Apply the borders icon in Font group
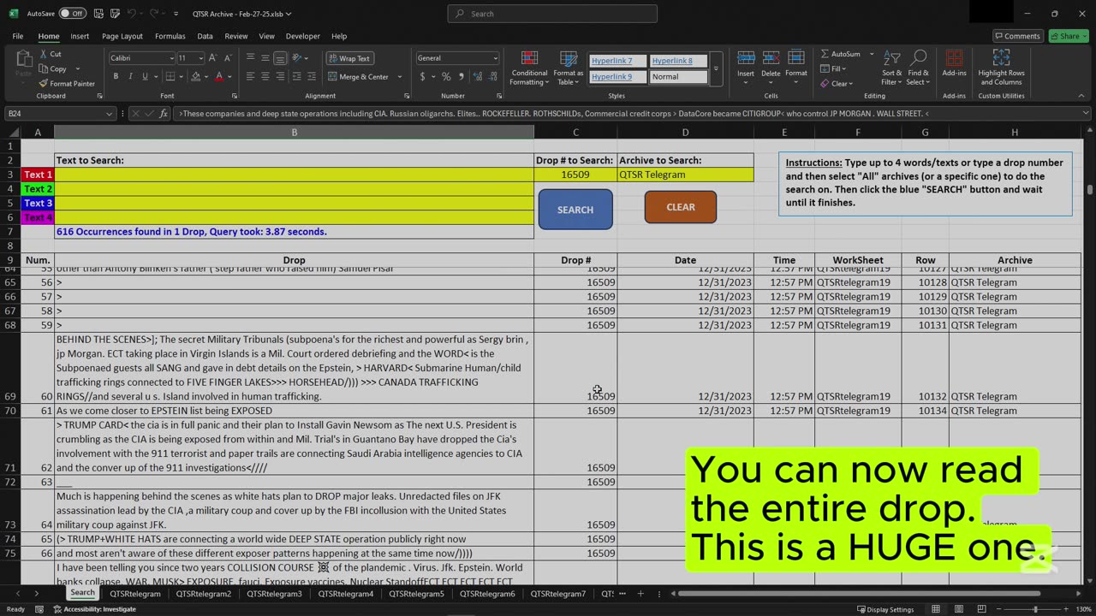 coord(170,76)
